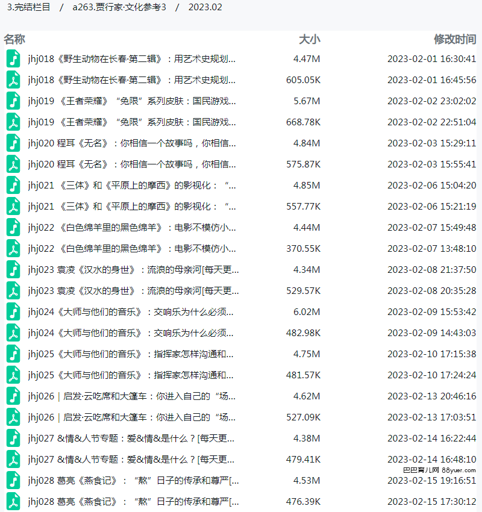Open jhj021 《三体》 file name sized 557.77K

(x=132, y=207)
